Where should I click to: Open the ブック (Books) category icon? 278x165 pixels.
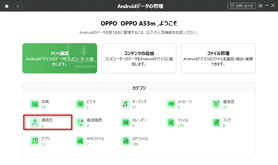(216, 123)
